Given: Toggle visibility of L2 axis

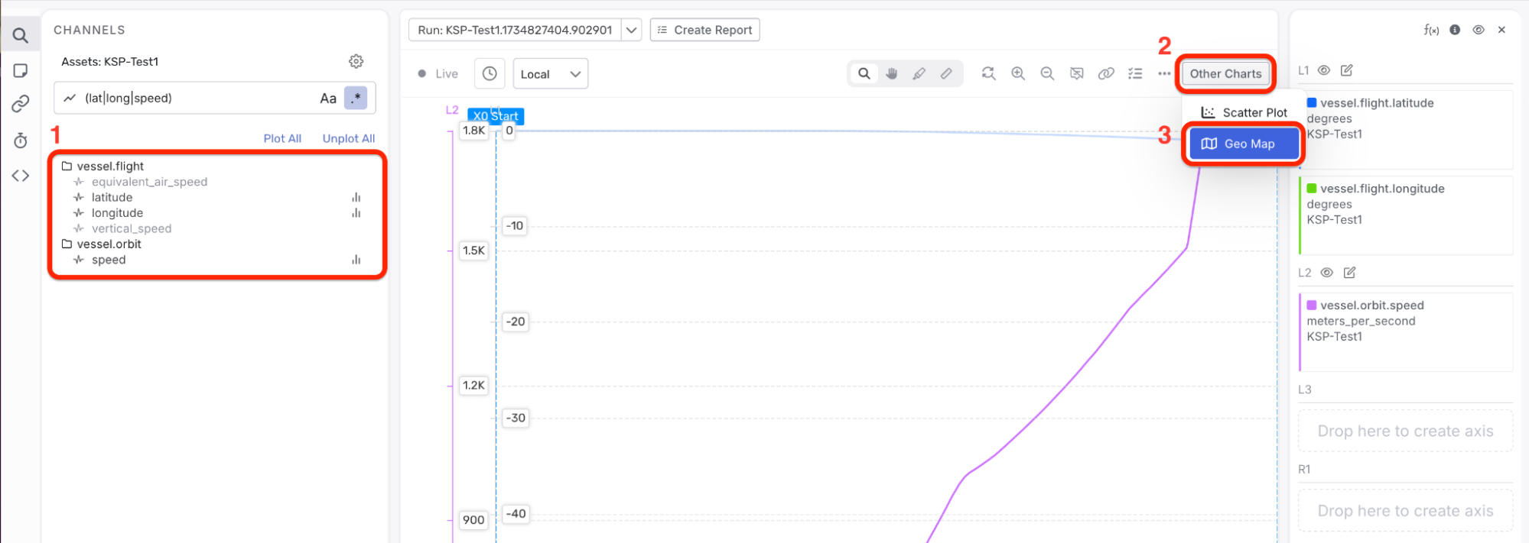Looking at the screenshot, I should point(1327,273).
